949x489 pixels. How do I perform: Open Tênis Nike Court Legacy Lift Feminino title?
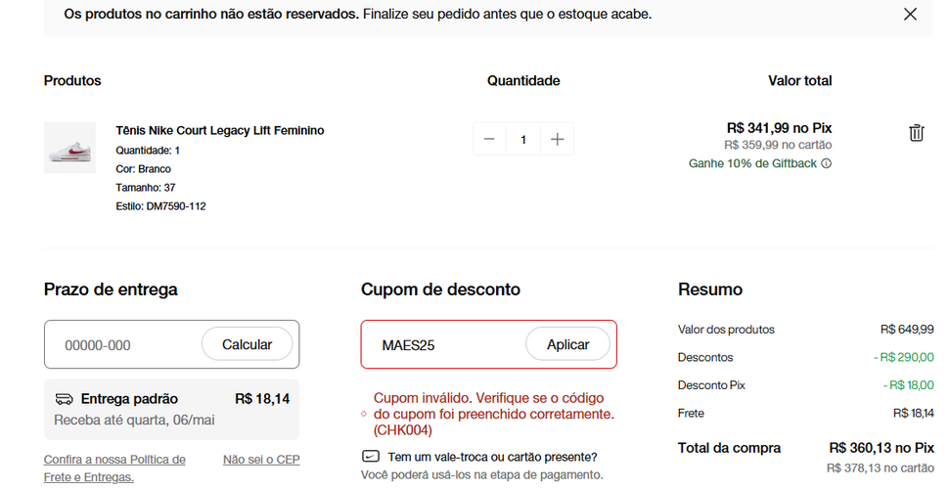click(x=220, y=130)
